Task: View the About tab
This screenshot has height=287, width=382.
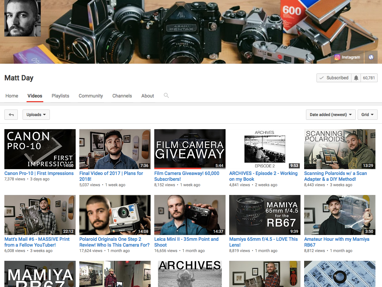Action: (148, 96)
